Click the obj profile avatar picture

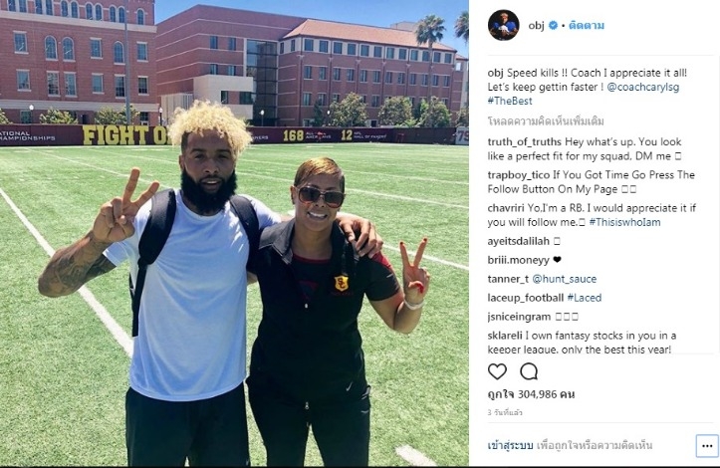[x=504, y=25]
